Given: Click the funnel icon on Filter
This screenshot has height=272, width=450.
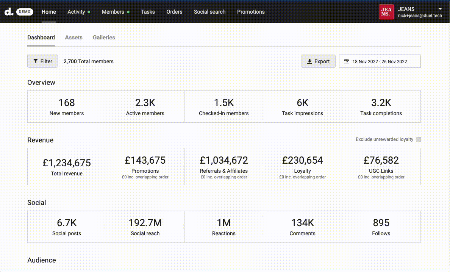Looking at the screenshot, I should (36, 61).
